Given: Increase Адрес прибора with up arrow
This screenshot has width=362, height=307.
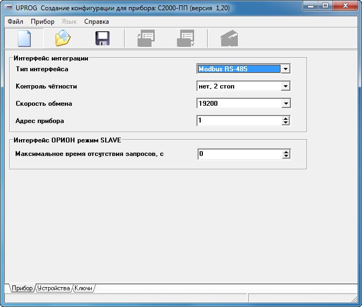Looking at the screenshot, I should 285,119.
